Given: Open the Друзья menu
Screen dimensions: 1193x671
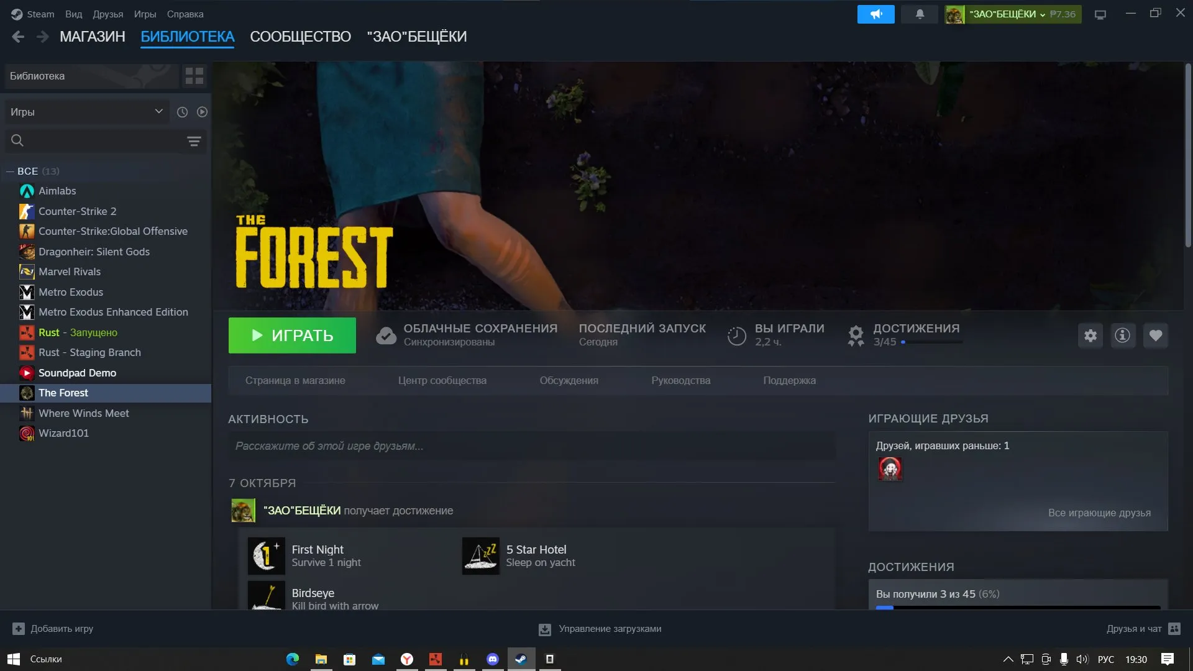Looking at the screenshot, I should (x=107, y=14).
